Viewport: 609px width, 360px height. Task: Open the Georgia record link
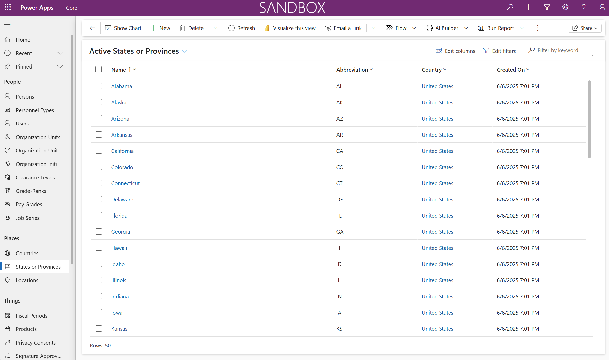tap(121, 232)
